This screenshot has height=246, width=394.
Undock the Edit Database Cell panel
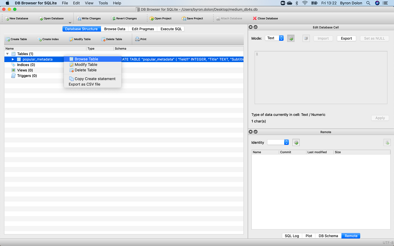click(x=256, y=27)
